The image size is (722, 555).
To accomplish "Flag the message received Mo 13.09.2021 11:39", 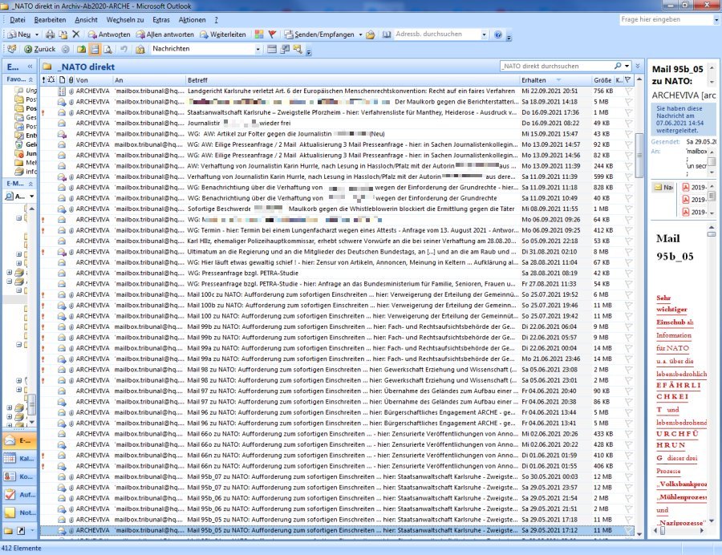I will [628, 166].
